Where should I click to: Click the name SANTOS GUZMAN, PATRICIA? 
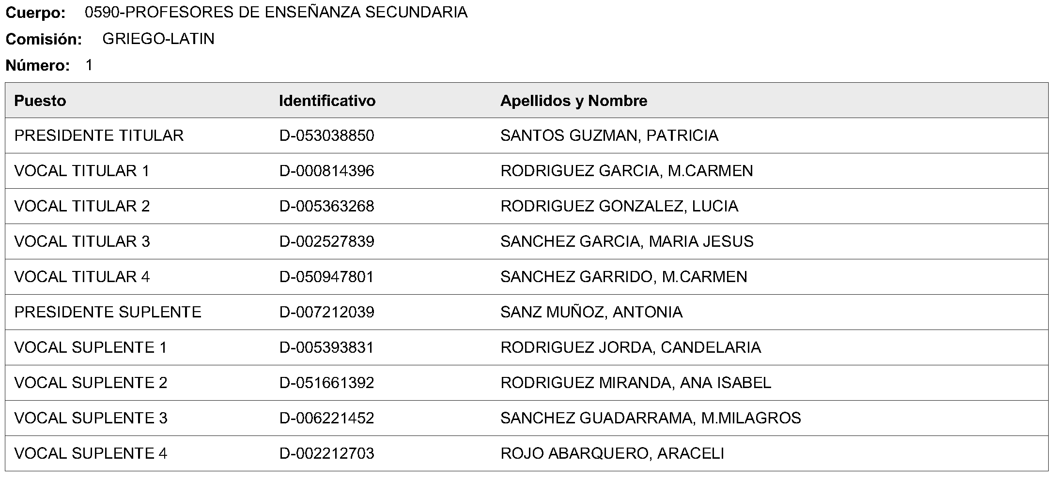[609, 135]
